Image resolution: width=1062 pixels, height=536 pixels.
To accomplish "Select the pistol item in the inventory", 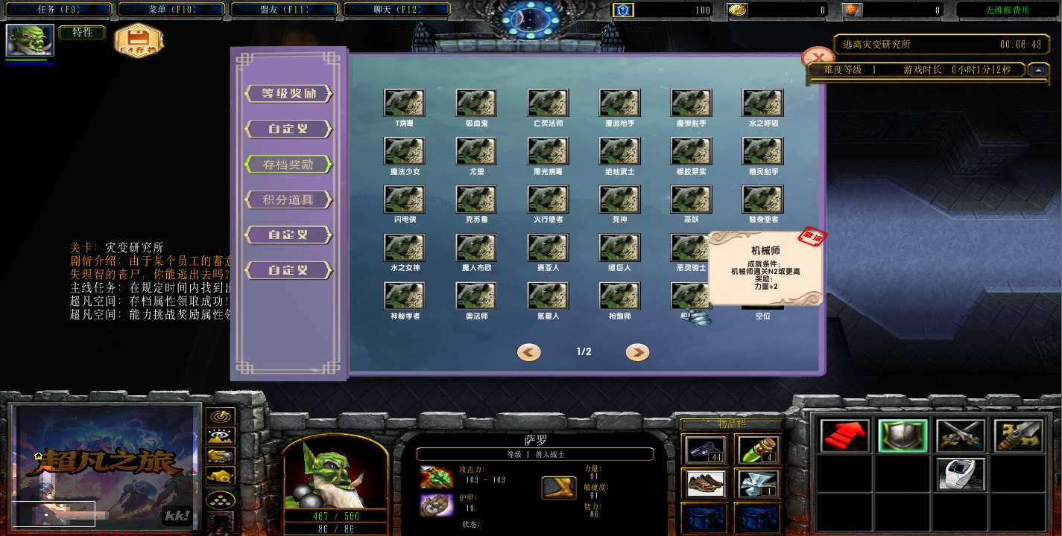I will [x=704, y=450].
